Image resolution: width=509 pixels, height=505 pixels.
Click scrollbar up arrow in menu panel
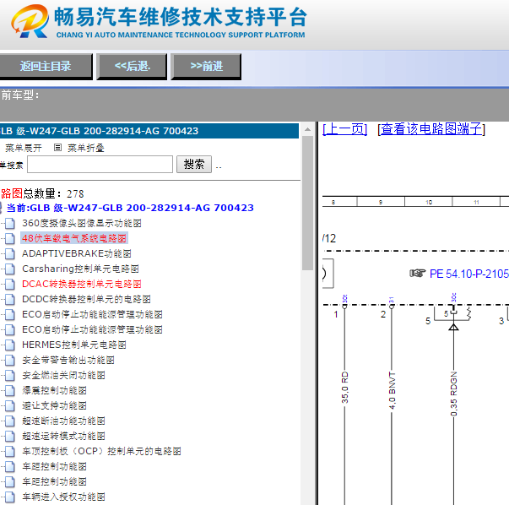coord(307,129)
